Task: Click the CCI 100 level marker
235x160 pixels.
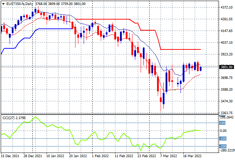Action: point(222,123)
